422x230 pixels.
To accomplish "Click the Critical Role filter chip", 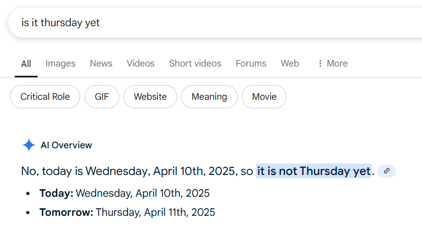I will coord(45,97).
